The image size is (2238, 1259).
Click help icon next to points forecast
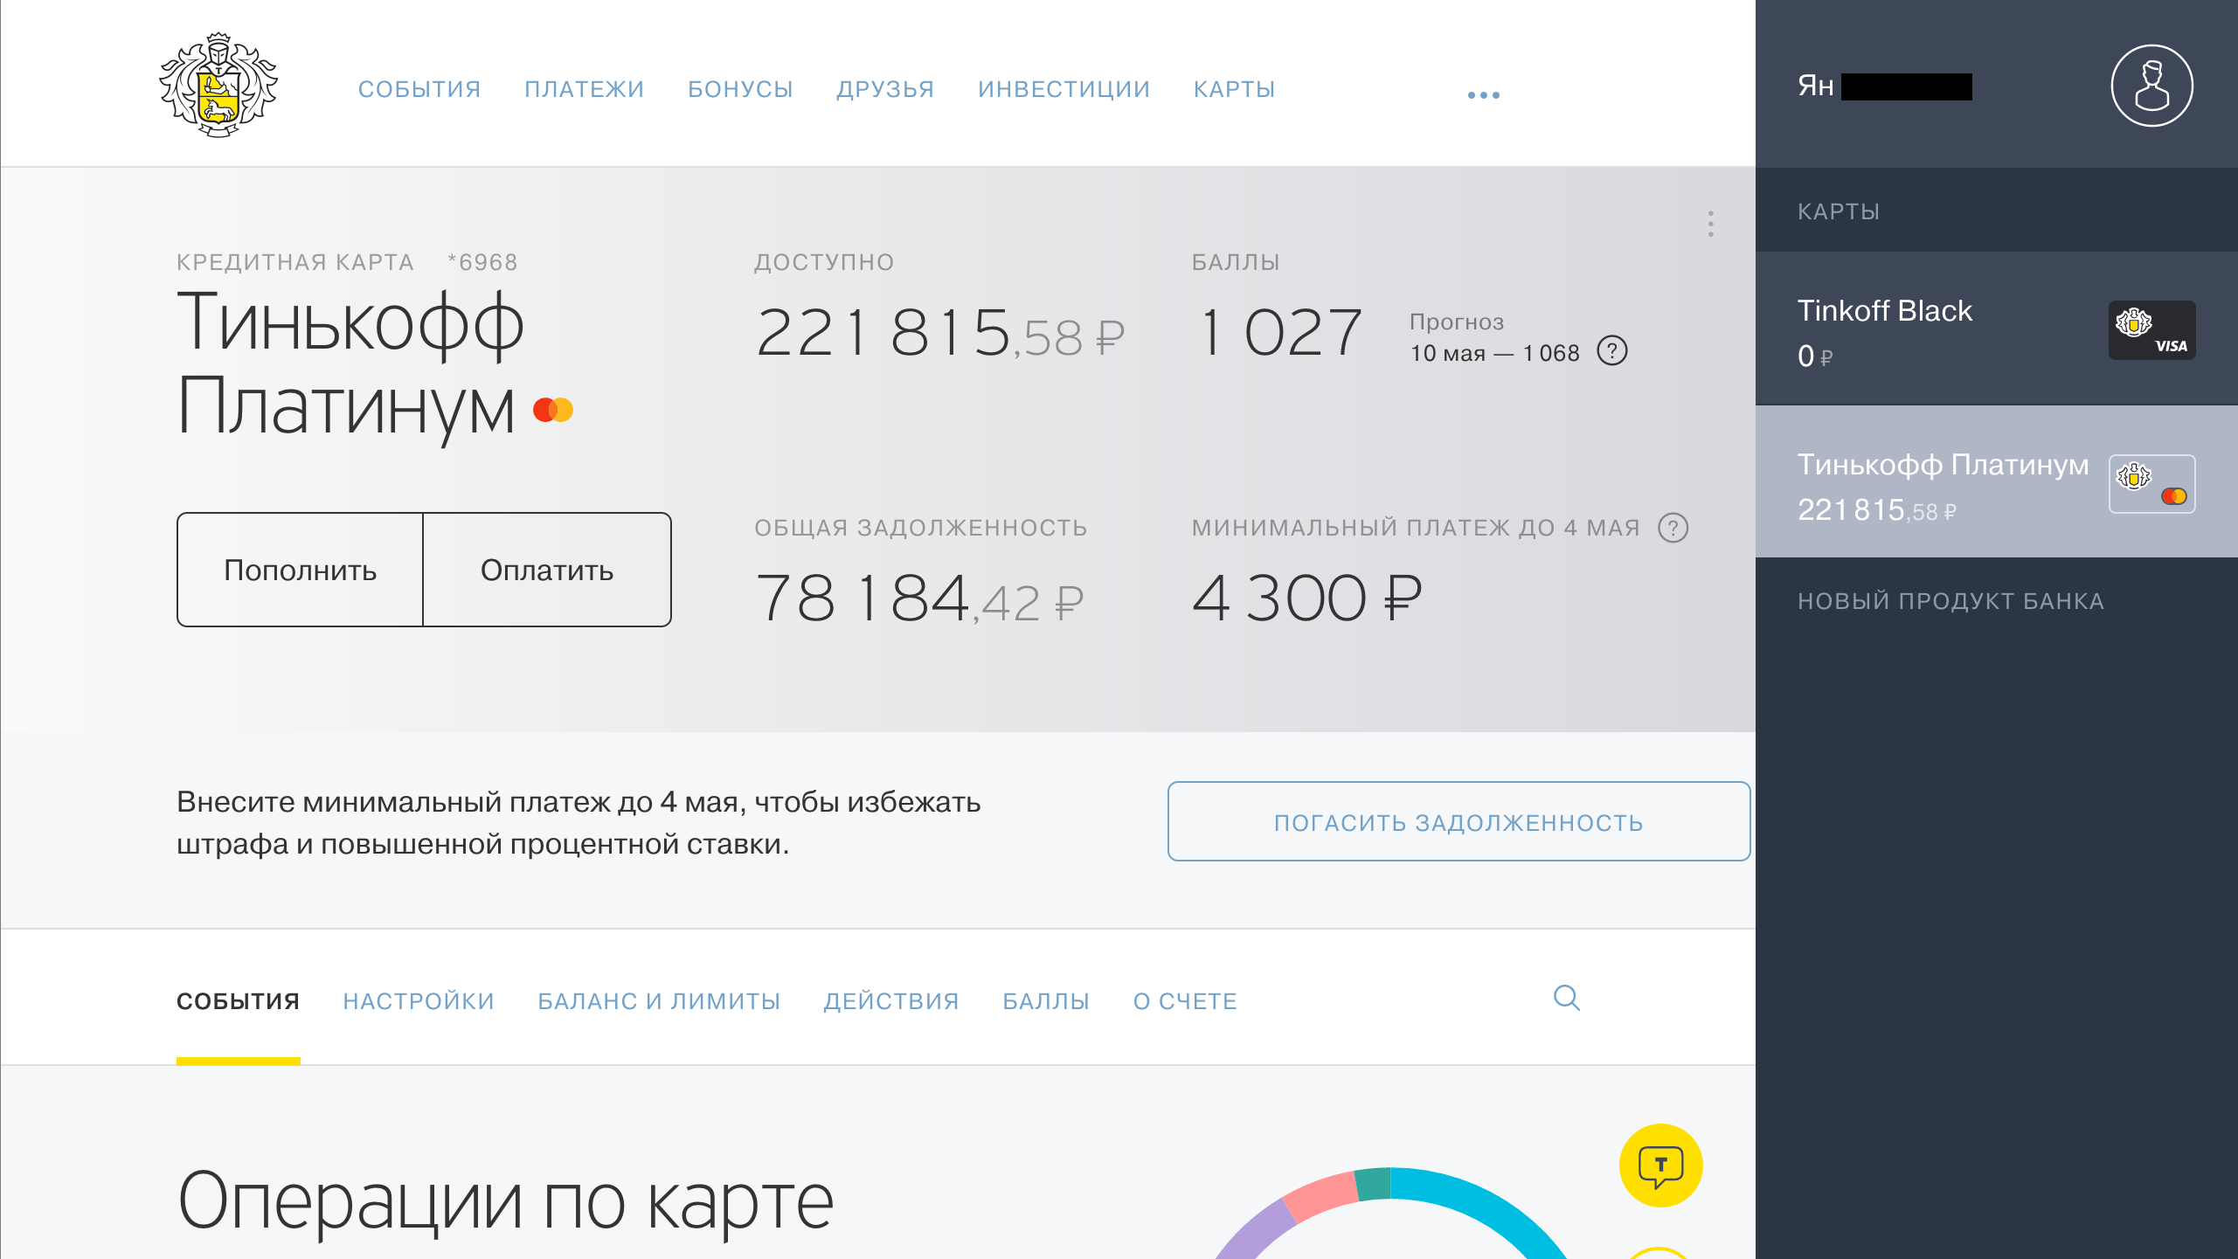click(x=1611, y=351)
